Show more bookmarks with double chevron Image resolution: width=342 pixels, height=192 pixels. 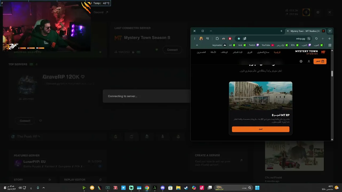tap(197, 45)
